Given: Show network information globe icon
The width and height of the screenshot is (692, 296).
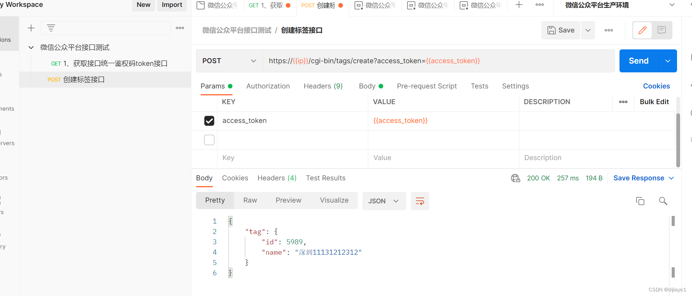Looking at the screenshot, I should (516, 178).
